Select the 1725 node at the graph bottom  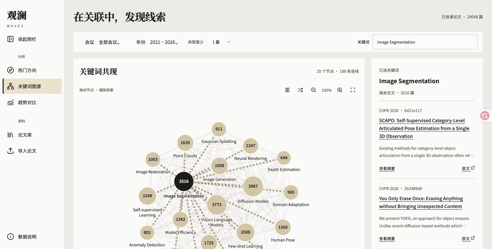coord(209,243)
